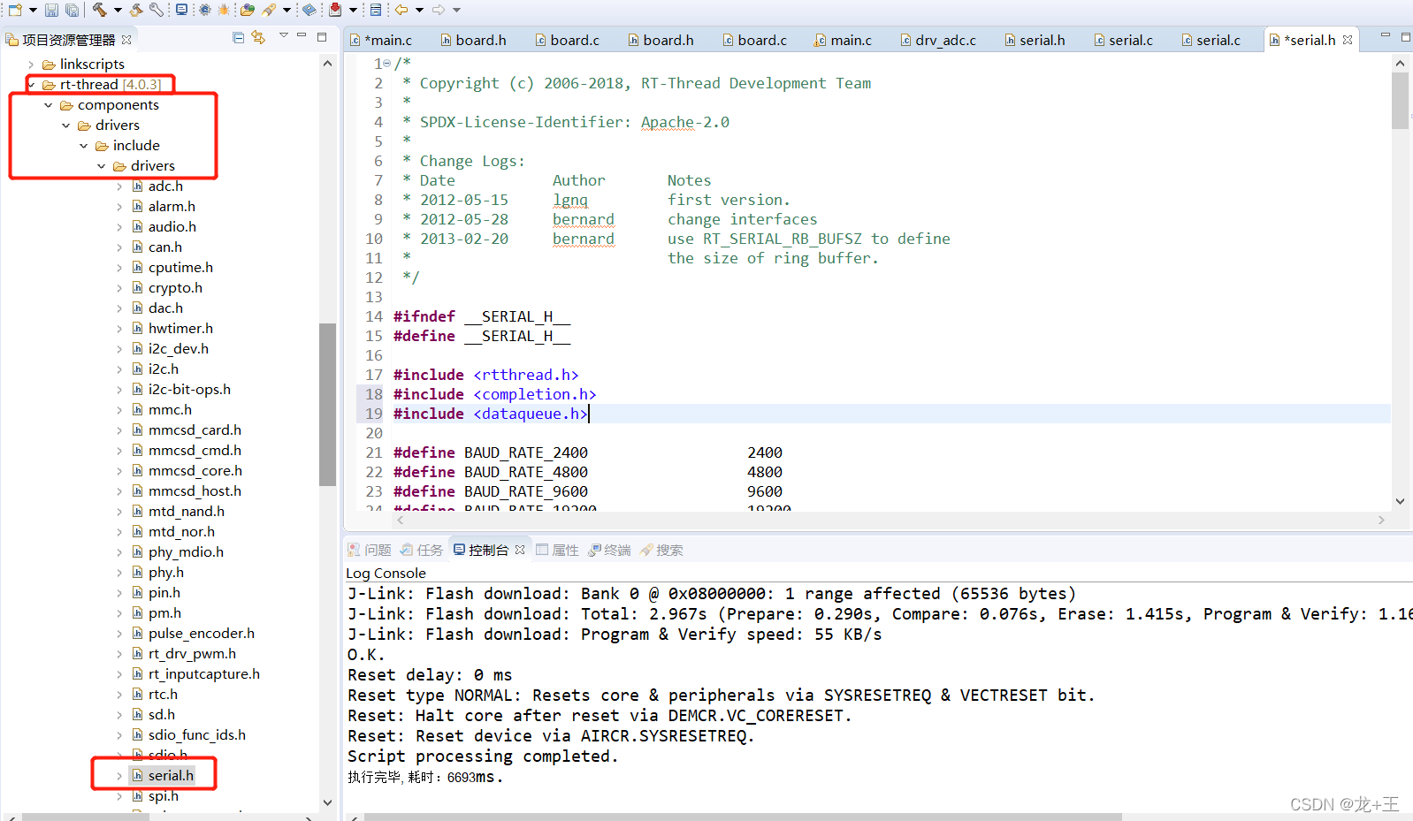The image size is (1413, 821).
Task: Click the New file toolbar icon
Action: 15,10
